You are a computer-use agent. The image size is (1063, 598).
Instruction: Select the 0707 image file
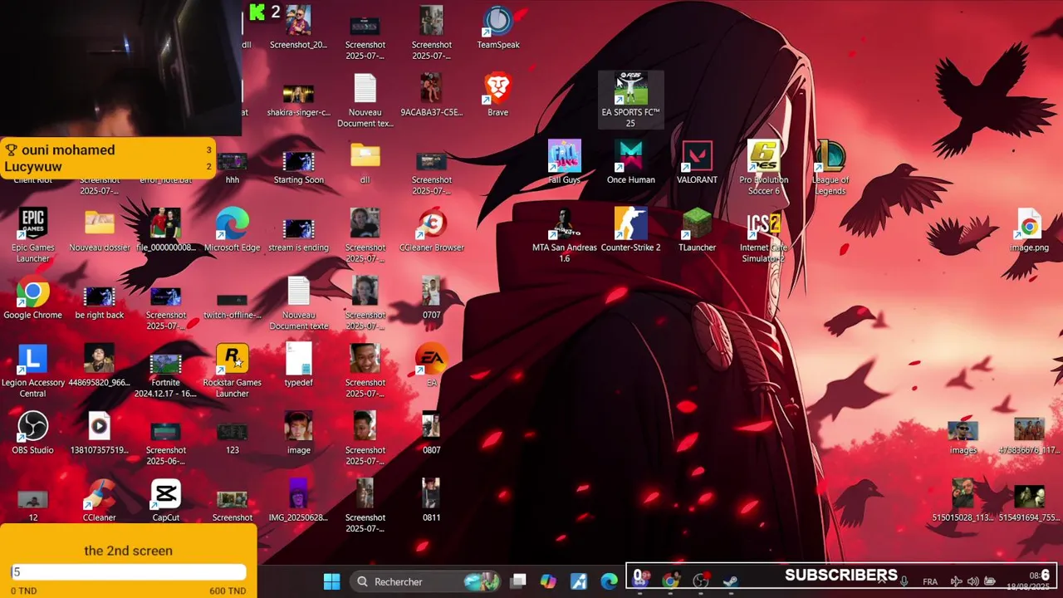pyautogui.click(x=431, y=297)
